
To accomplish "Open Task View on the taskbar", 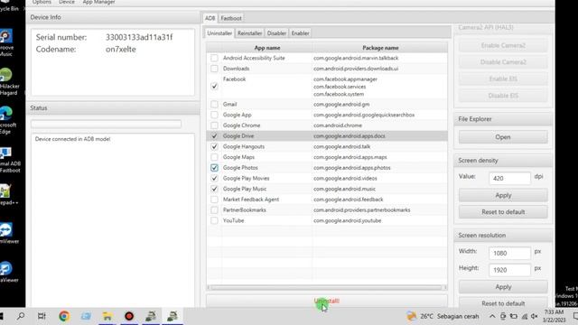I will pos(42,316).
